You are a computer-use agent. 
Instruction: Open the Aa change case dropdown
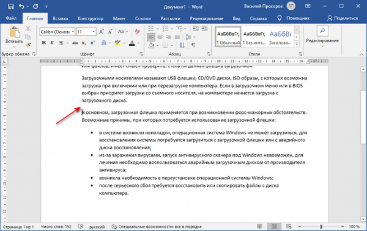(123, 32)
